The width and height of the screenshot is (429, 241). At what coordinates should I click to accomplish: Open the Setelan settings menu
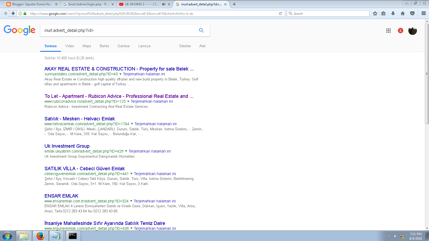(185, 46)
